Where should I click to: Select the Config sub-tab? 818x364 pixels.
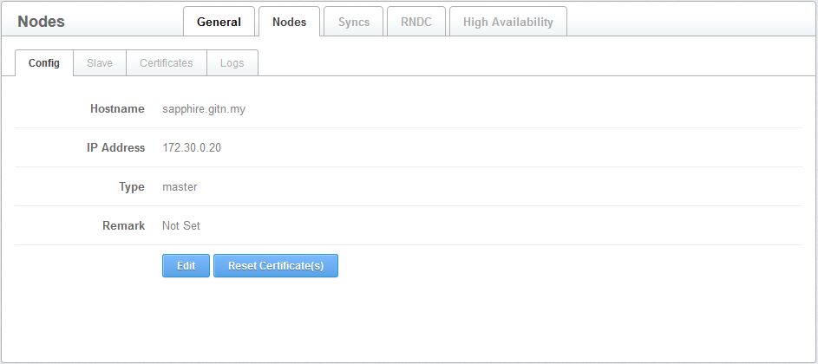44,63
